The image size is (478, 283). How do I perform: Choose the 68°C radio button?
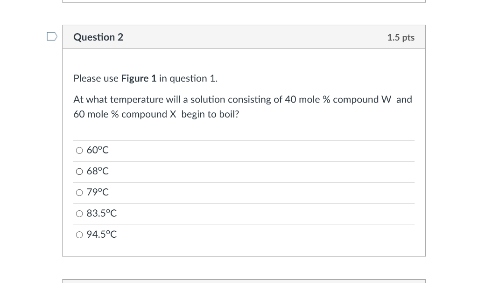(79, 172)
